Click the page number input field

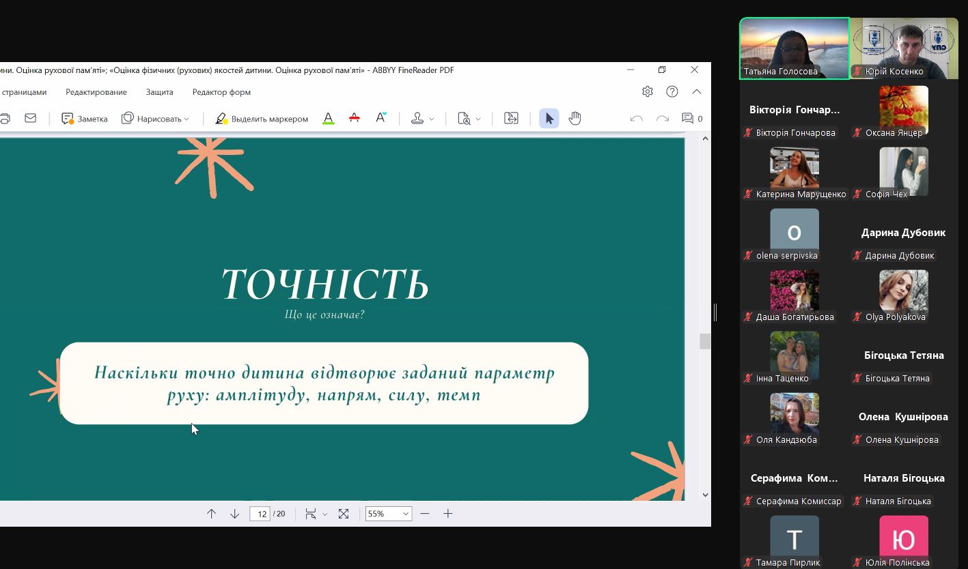tap(260, 514)
